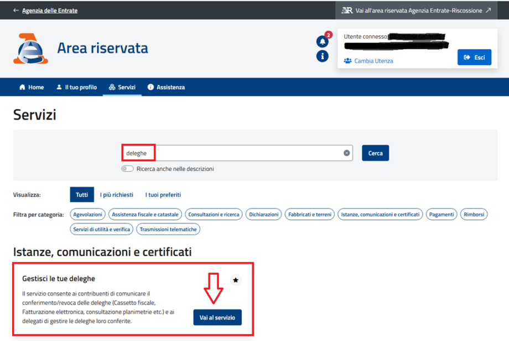
Task: Click Vai al servizio button
Action: click(217, 317)
